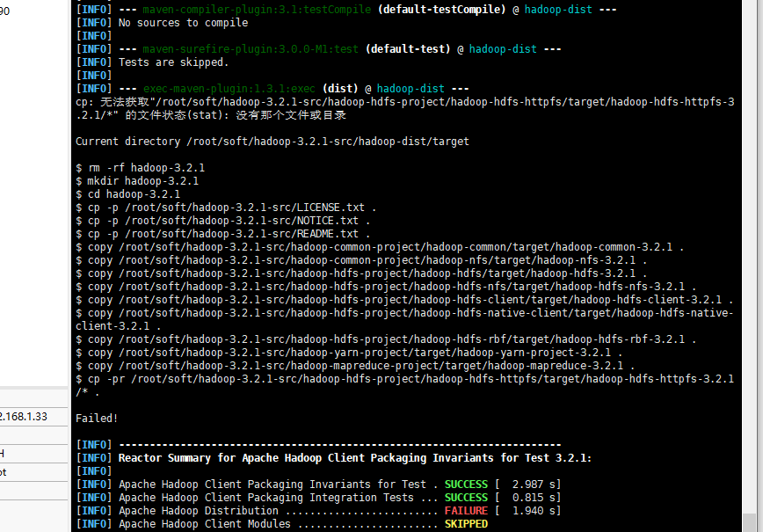Click the cp LICENSE.txt command line
Screen dimensions: 763x532
click(x=227, y=208)
